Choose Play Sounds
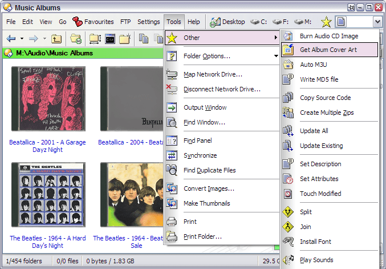The height and width of the screenshot is (269, 386). click(x=330, y=260)
